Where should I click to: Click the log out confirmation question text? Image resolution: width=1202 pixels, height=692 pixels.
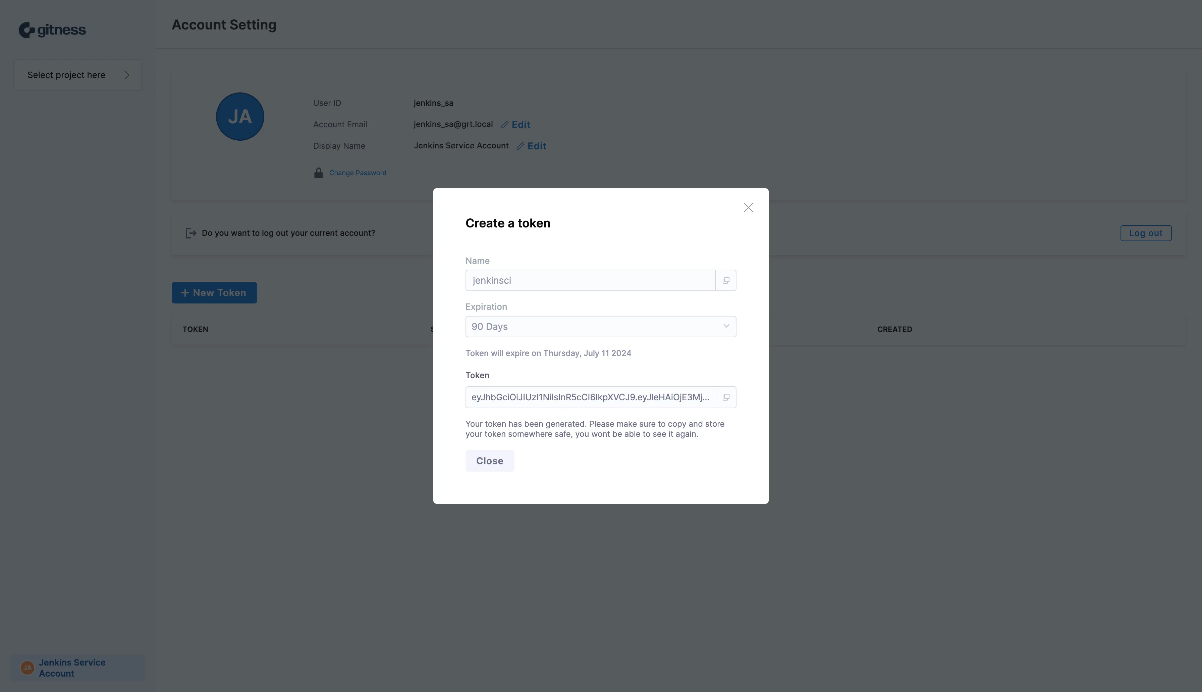point(288,233)
